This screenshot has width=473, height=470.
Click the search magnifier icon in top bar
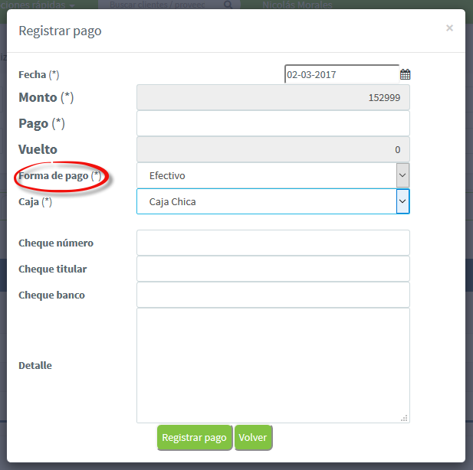click(x=228, y=5)
